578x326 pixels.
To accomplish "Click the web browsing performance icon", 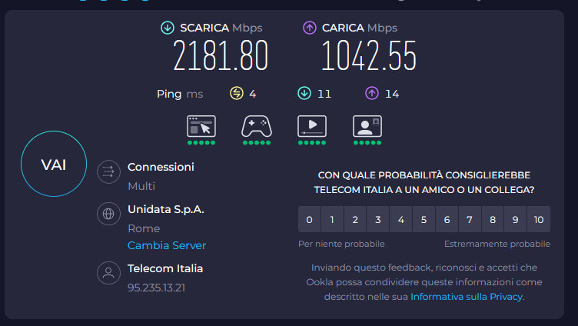I will click(x=201, y=126).
